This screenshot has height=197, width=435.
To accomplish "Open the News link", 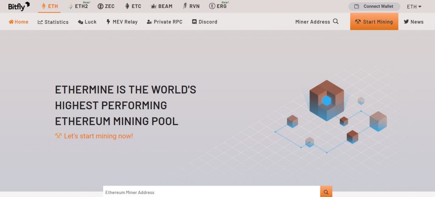I will [413, 22].
